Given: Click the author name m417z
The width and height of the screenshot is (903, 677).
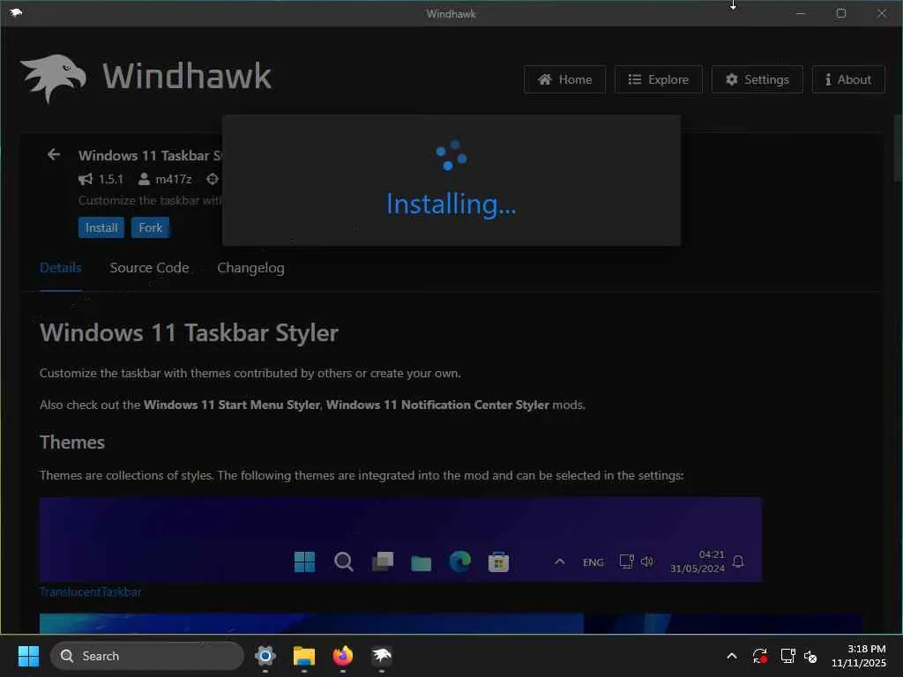Looking at the screenshot, I should (174, 179).
